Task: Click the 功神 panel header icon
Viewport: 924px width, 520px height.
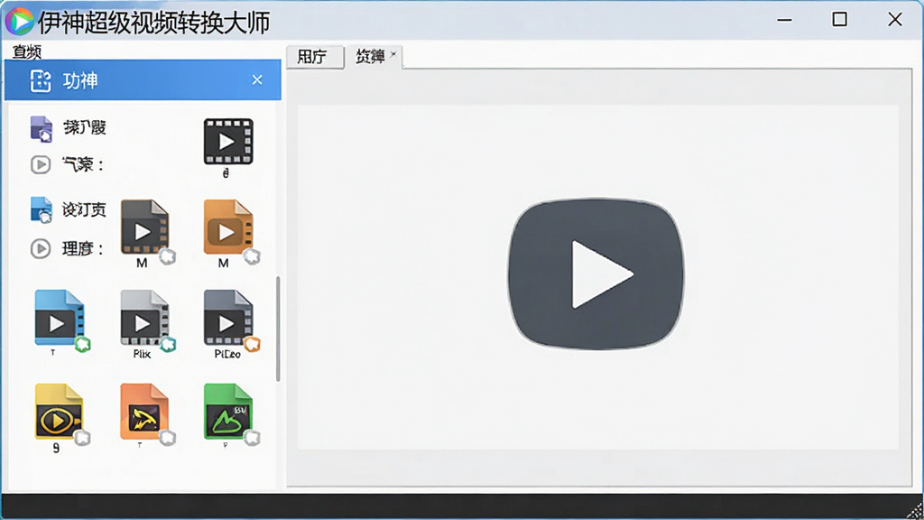Action: [x=41, y=80]
